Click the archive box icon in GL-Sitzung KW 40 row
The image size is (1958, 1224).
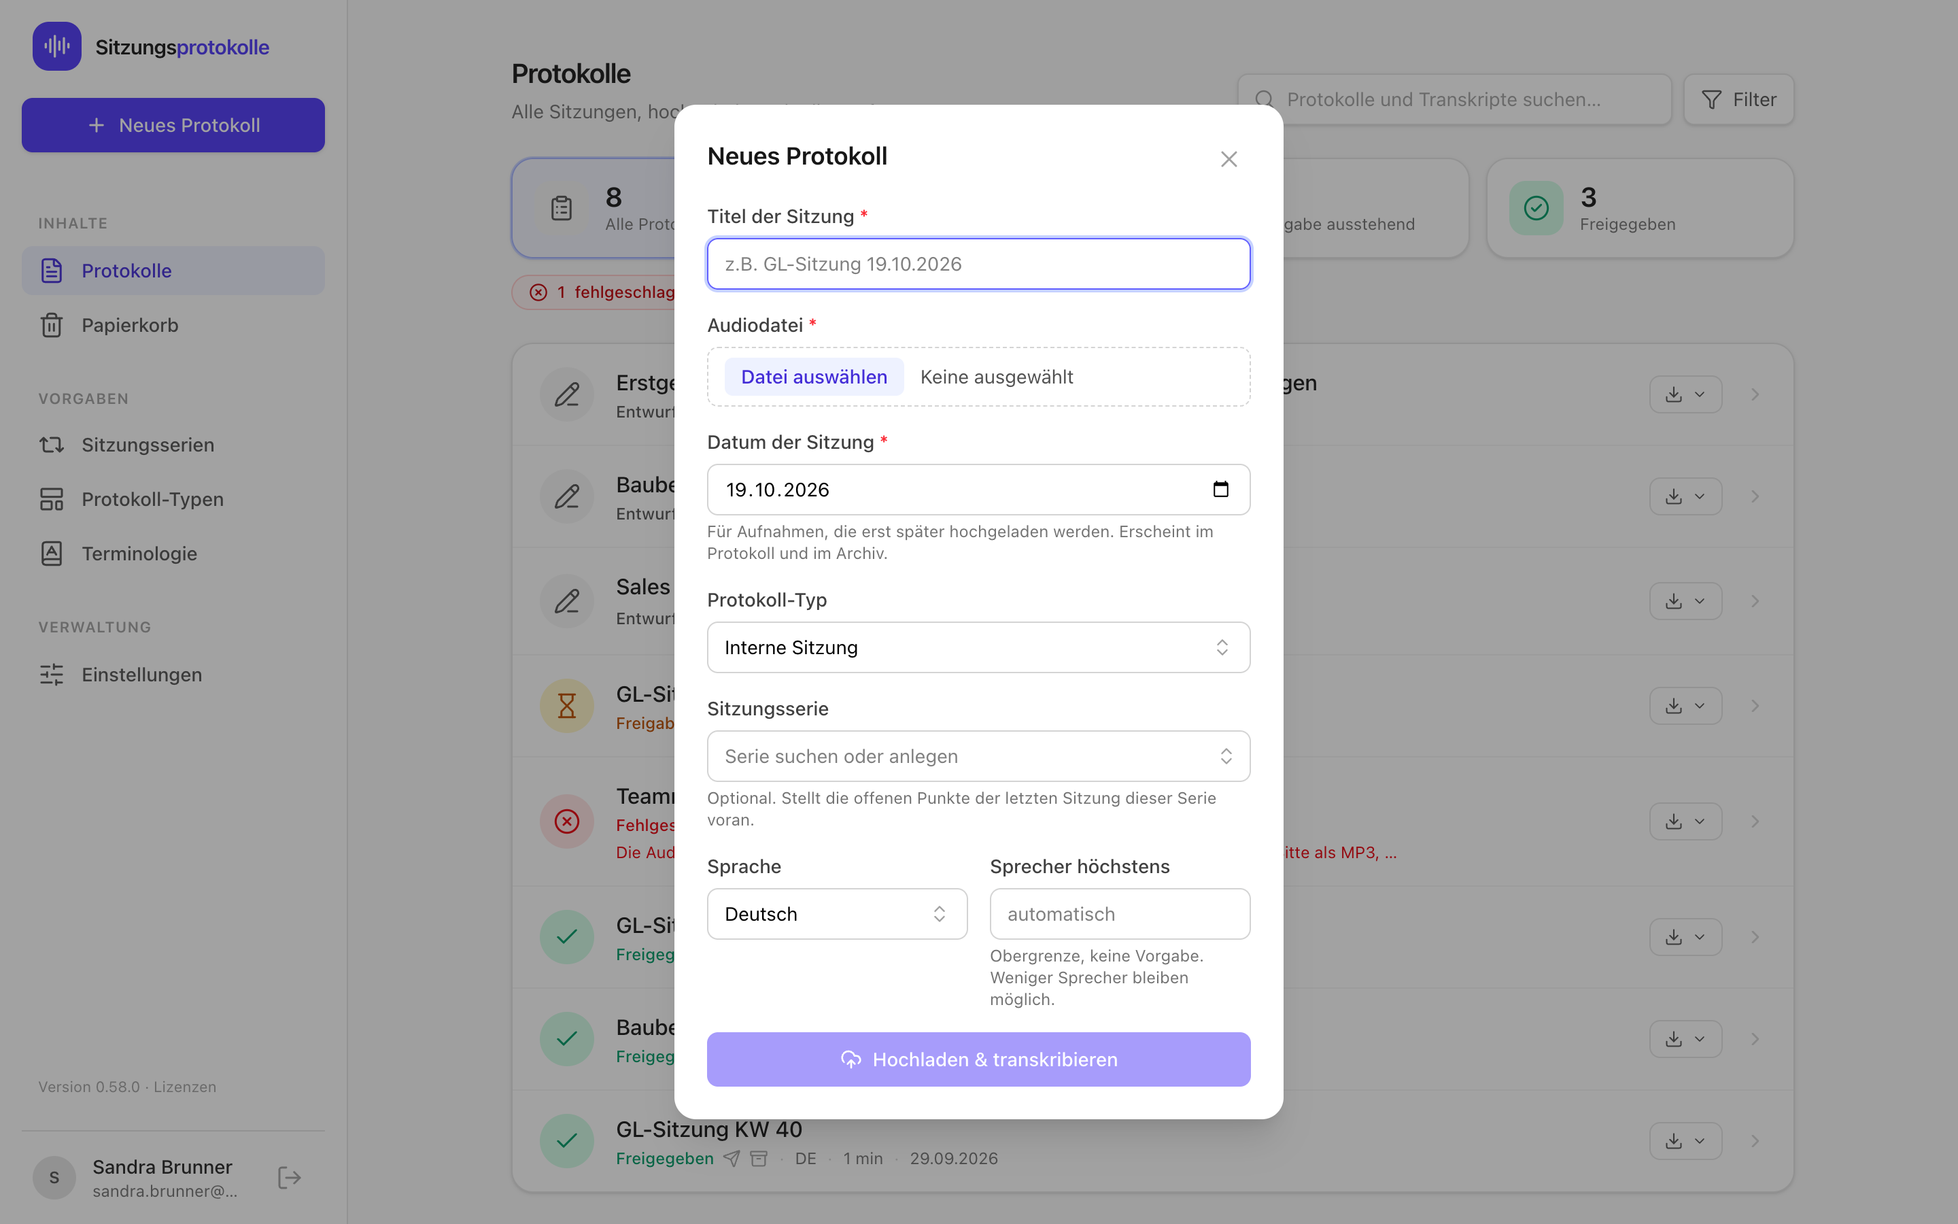point(758,1159)
